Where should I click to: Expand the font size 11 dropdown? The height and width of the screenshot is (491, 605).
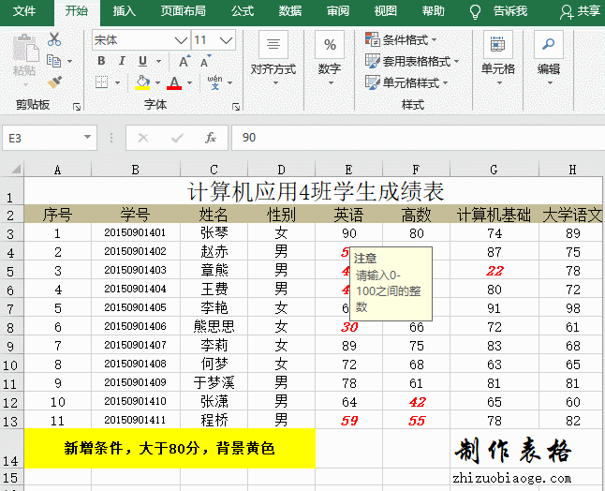pos(226,40)
